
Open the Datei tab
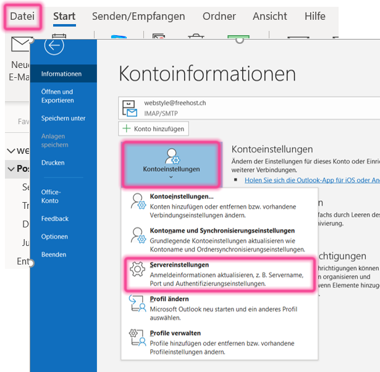[22, 17]
